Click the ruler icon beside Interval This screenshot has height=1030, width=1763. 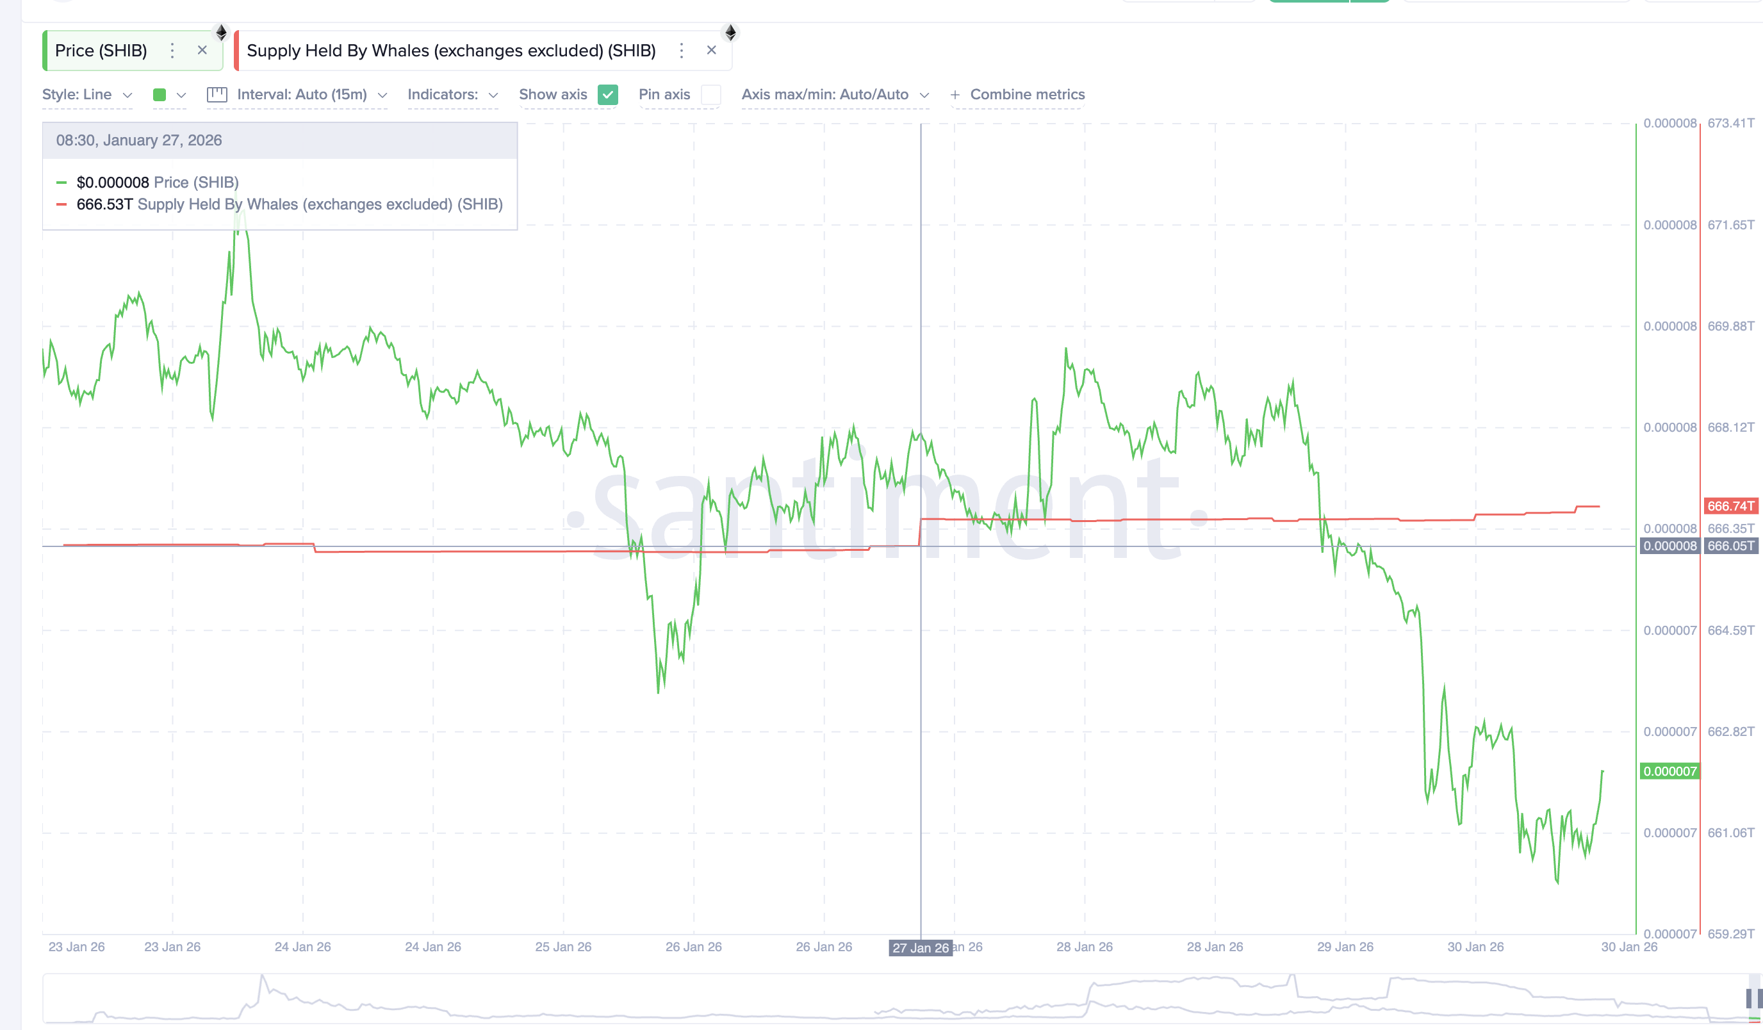[217, 94]
